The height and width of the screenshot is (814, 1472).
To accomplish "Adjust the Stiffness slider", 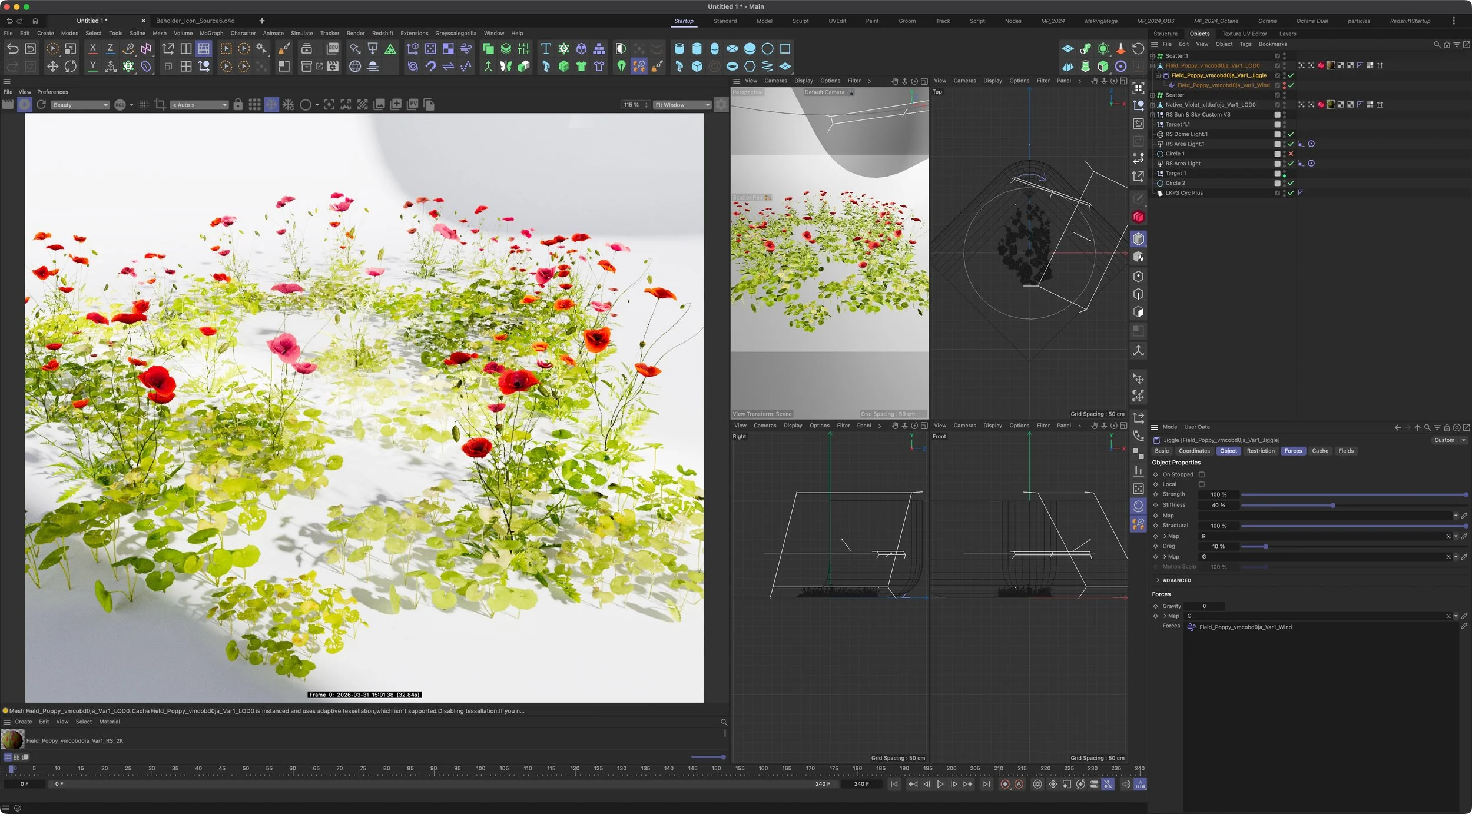I will [x=1332, y=506].
